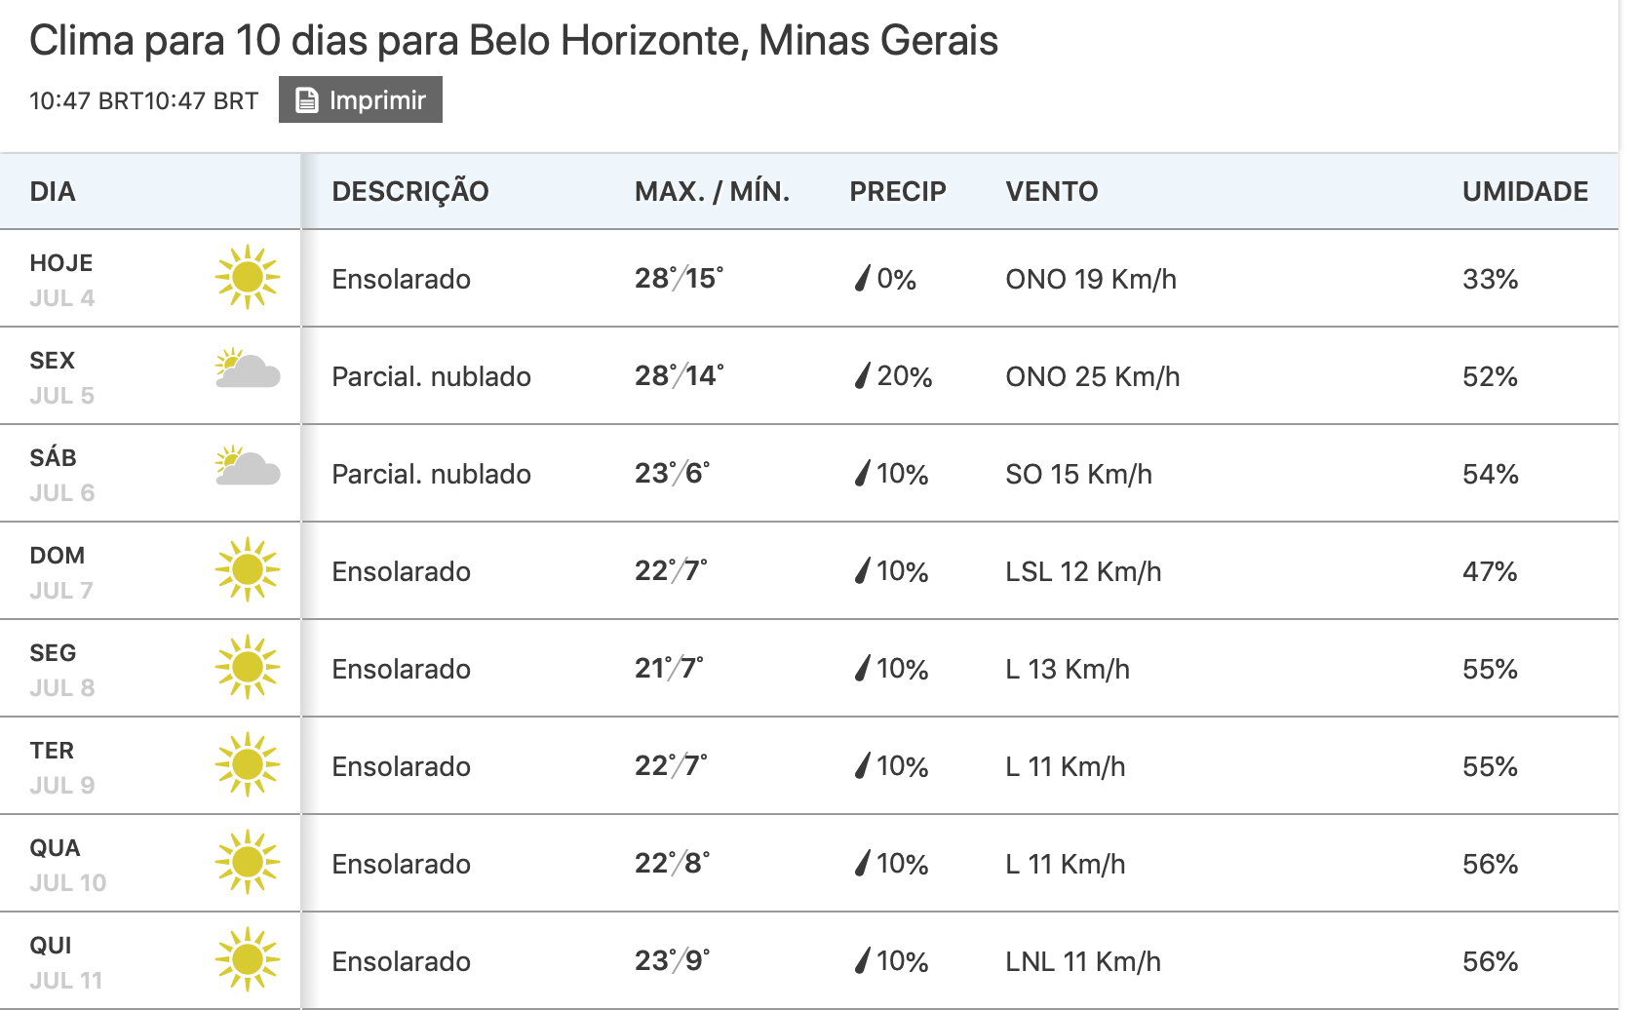Viewport: 1634px width, 1010px height.
Task: Click the sunny icon for HOJE Jul 4
Action: tap(248, 277)
